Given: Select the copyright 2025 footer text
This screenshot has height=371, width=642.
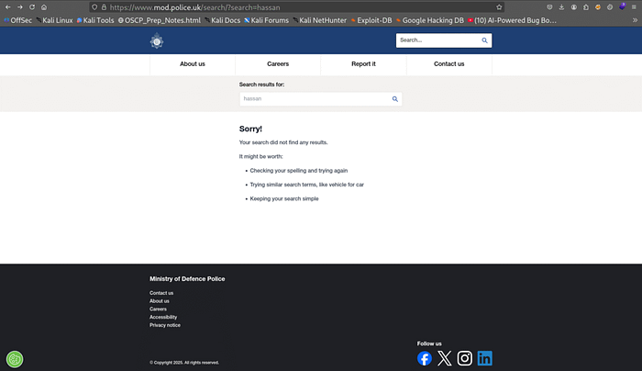Looking at the screenshot, I should click(184, 363).
